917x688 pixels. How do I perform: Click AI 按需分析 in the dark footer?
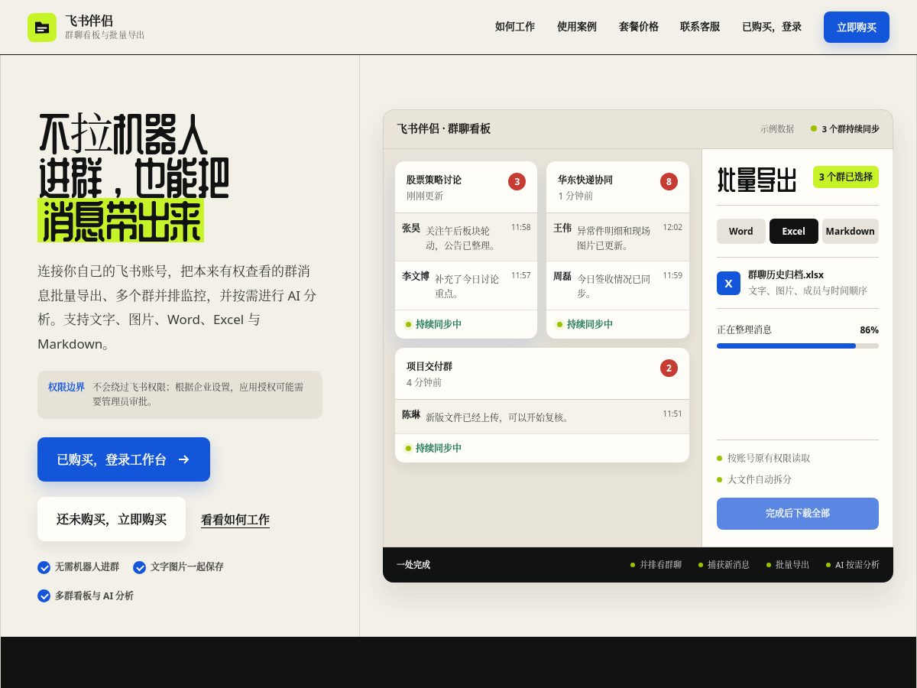pyautogui.click(x=857, y=565)
